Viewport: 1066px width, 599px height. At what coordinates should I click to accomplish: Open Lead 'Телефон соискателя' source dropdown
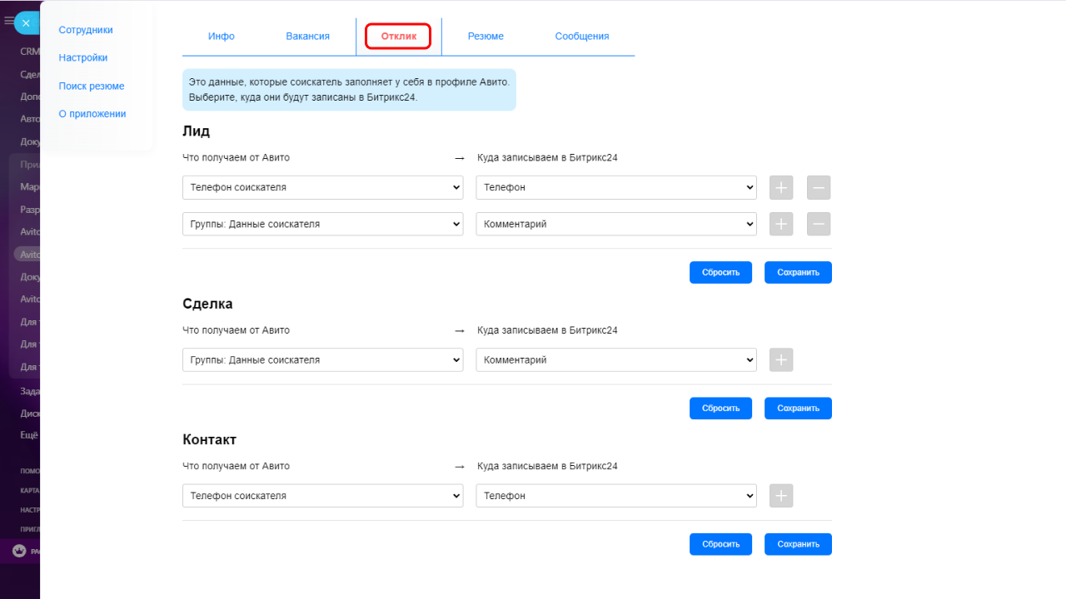pos(322,188)
